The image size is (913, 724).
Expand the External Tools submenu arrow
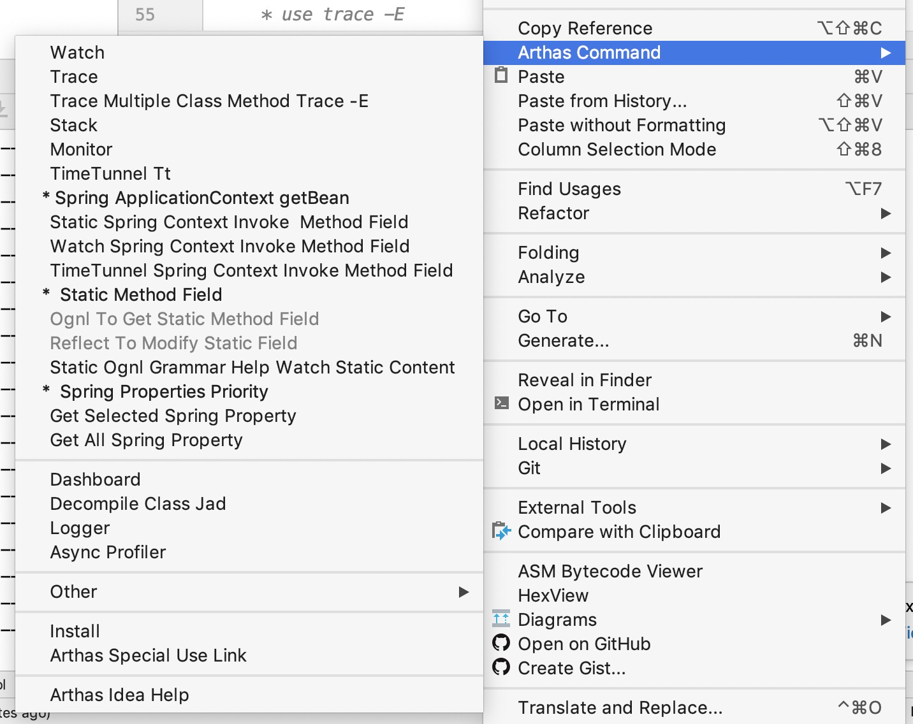pos(885,508)
